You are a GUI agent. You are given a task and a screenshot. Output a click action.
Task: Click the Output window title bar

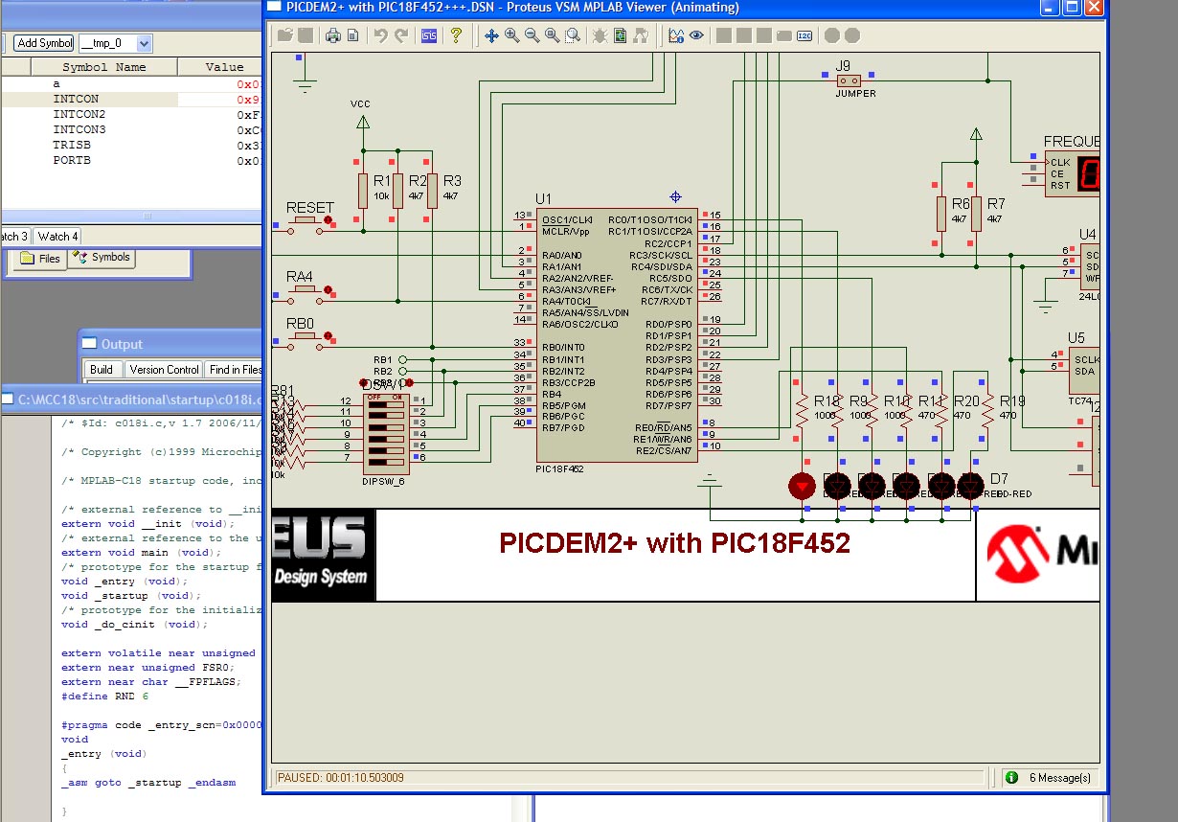point(170,344)
